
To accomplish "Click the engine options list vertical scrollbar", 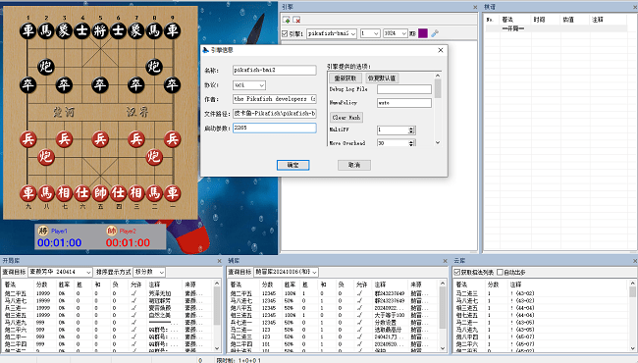I will coord(438,109).
